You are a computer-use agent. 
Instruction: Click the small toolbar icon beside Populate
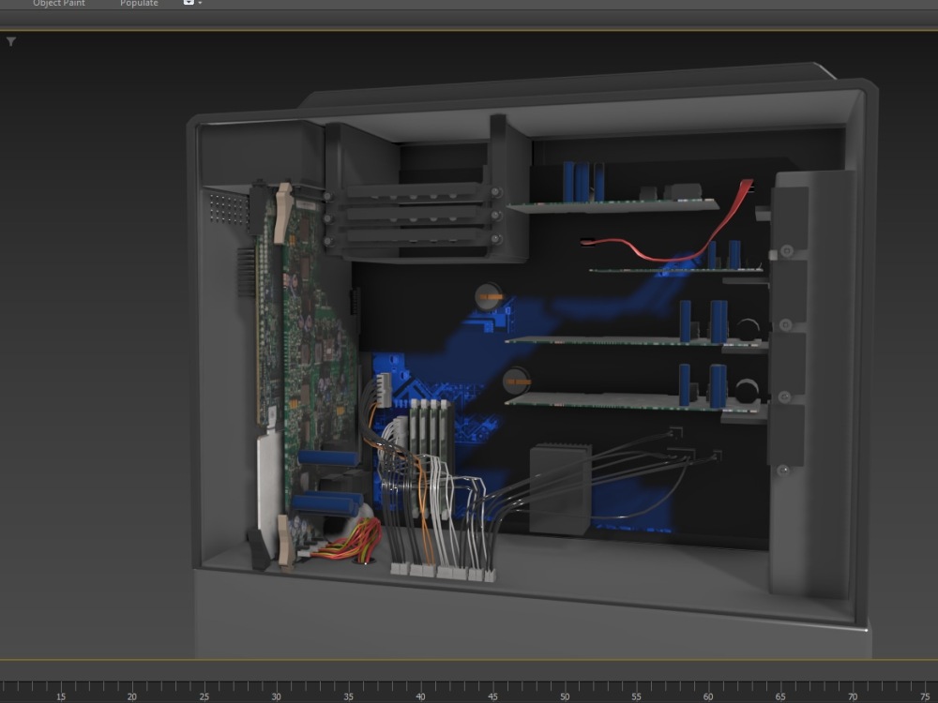[x=187, y=4]
